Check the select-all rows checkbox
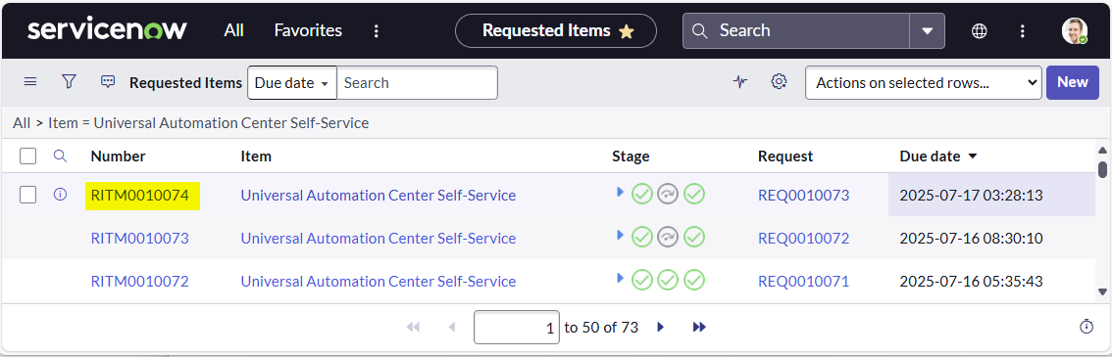Screen dimensions: 1112x357 27,156
